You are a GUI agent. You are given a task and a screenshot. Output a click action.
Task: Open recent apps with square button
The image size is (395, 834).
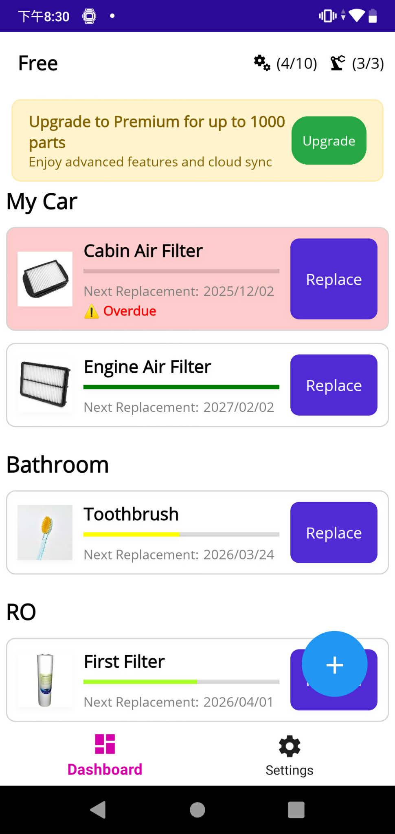coord(296,810)
